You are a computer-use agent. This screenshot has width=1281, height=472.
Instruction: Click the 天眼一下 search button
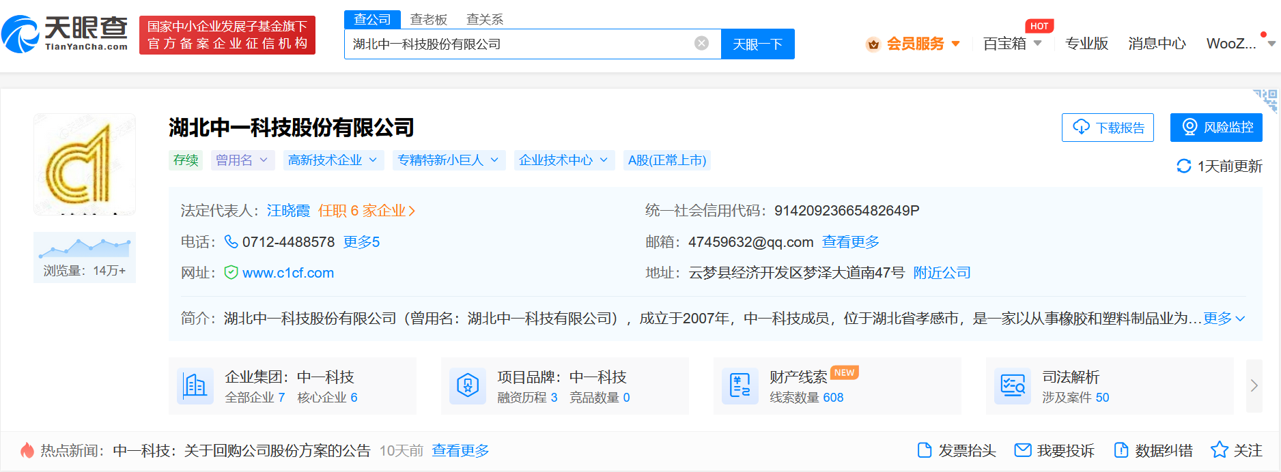click(x=758, y=44)
